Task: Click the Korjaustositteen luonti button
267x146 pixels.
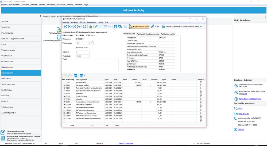Action: 139,26
